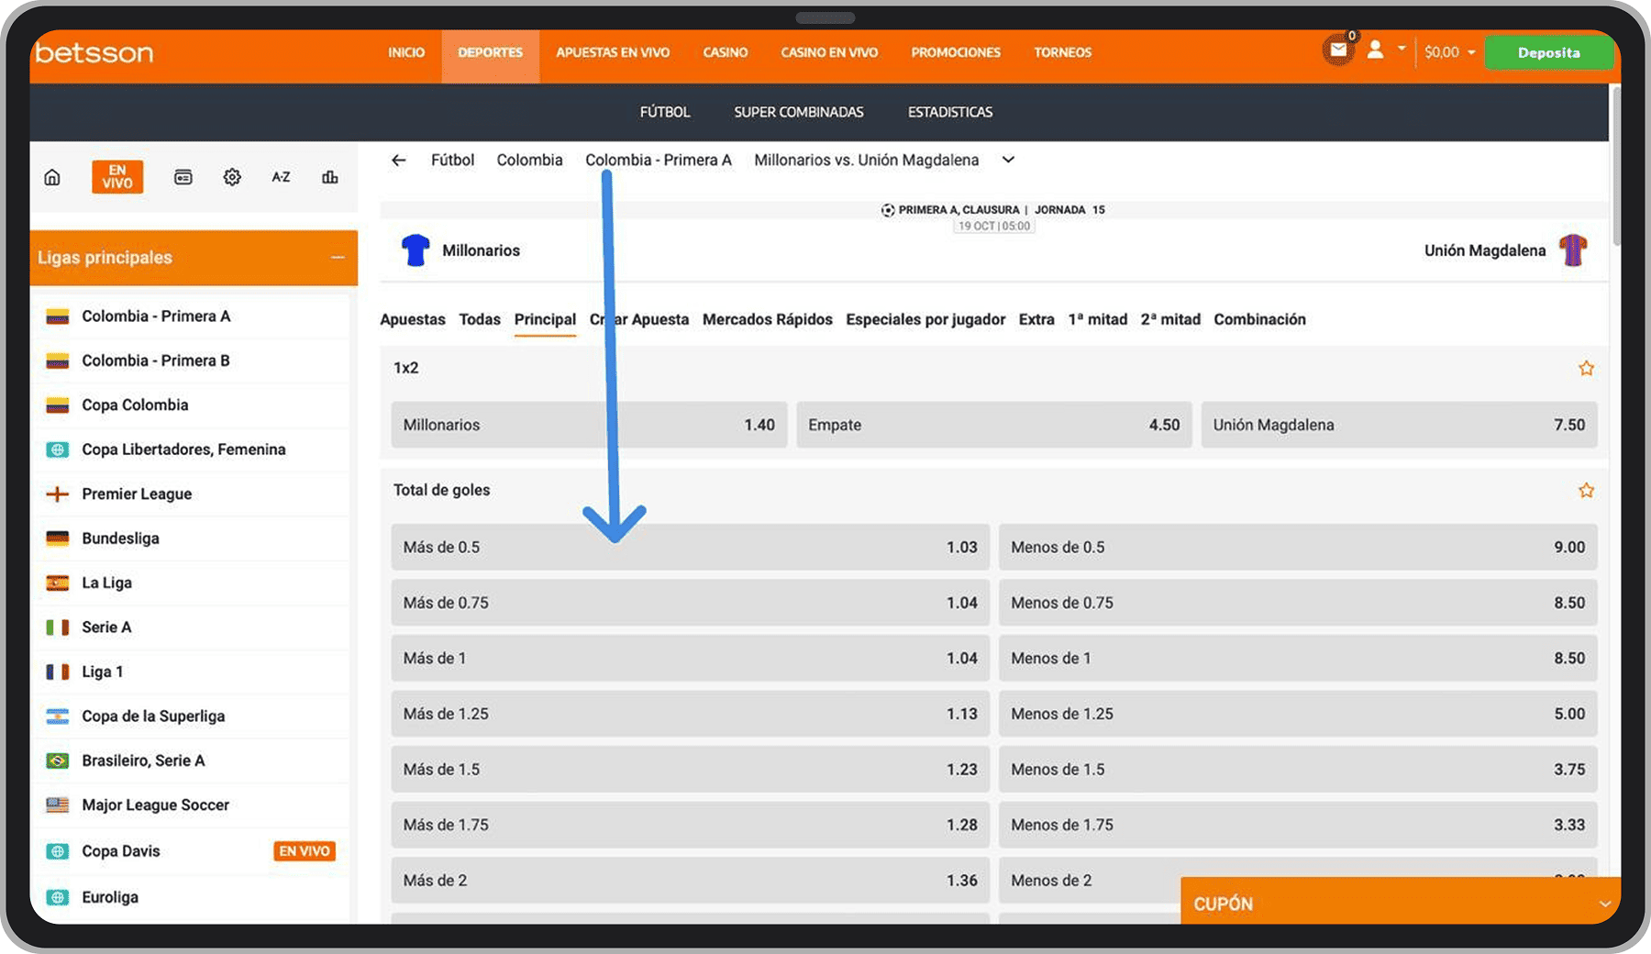Click the coupon card icon in sidebar
Image resolution: width=1651 pixels, height=954 pixels.
[x=183, y=177]
